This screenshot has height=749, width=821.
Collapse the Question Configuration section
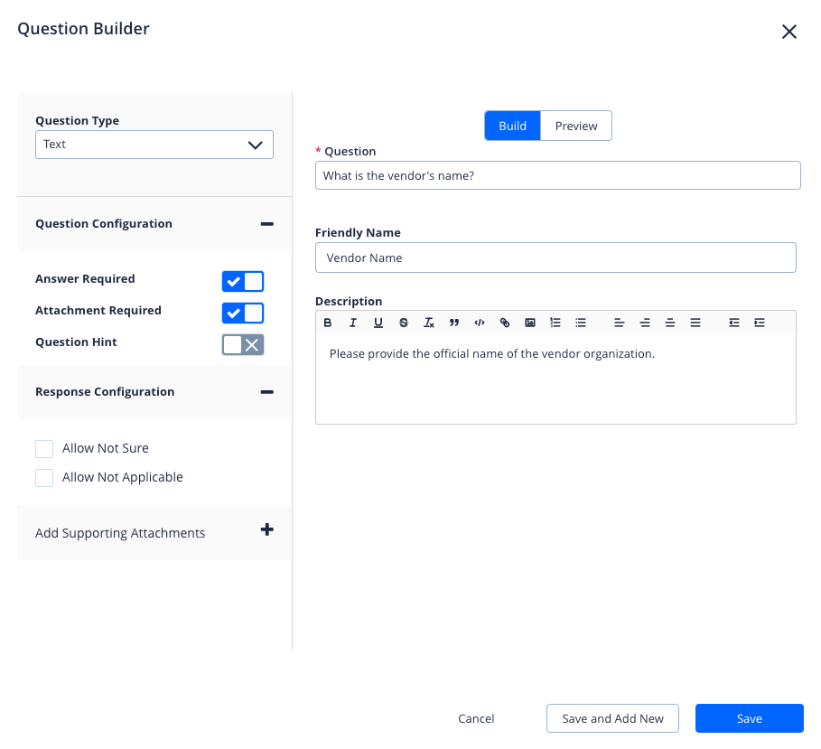click(x=266, y=224)
